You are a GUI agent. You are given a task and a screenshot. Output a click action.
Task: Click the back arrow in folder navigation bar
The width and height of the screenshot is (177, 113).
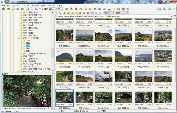pos(56,13)
